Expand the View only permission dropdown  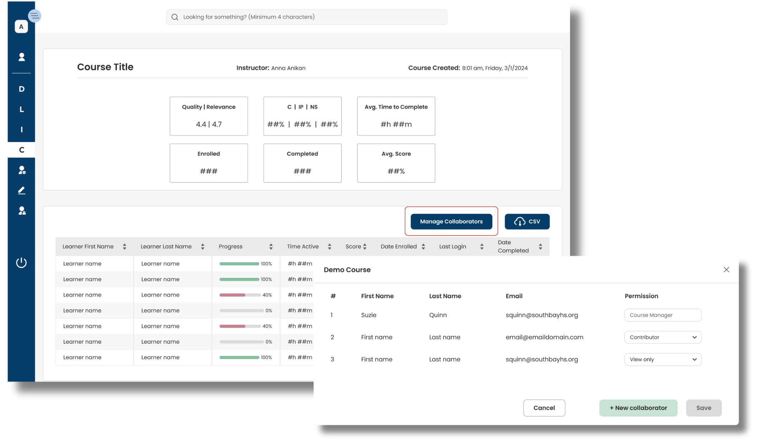(663, 359)
